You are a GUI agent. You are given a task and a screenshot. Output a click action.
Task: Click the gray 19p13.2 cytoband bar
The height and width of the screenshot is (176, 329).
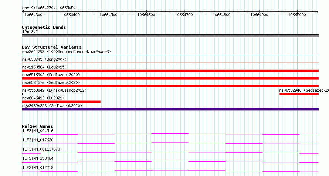tap(170, 36)
